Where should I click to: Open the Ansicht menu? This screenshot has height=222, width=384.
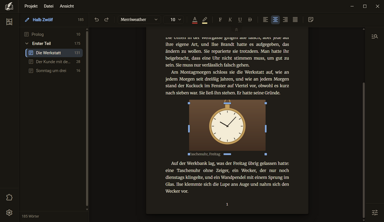[x=67, y=6]
